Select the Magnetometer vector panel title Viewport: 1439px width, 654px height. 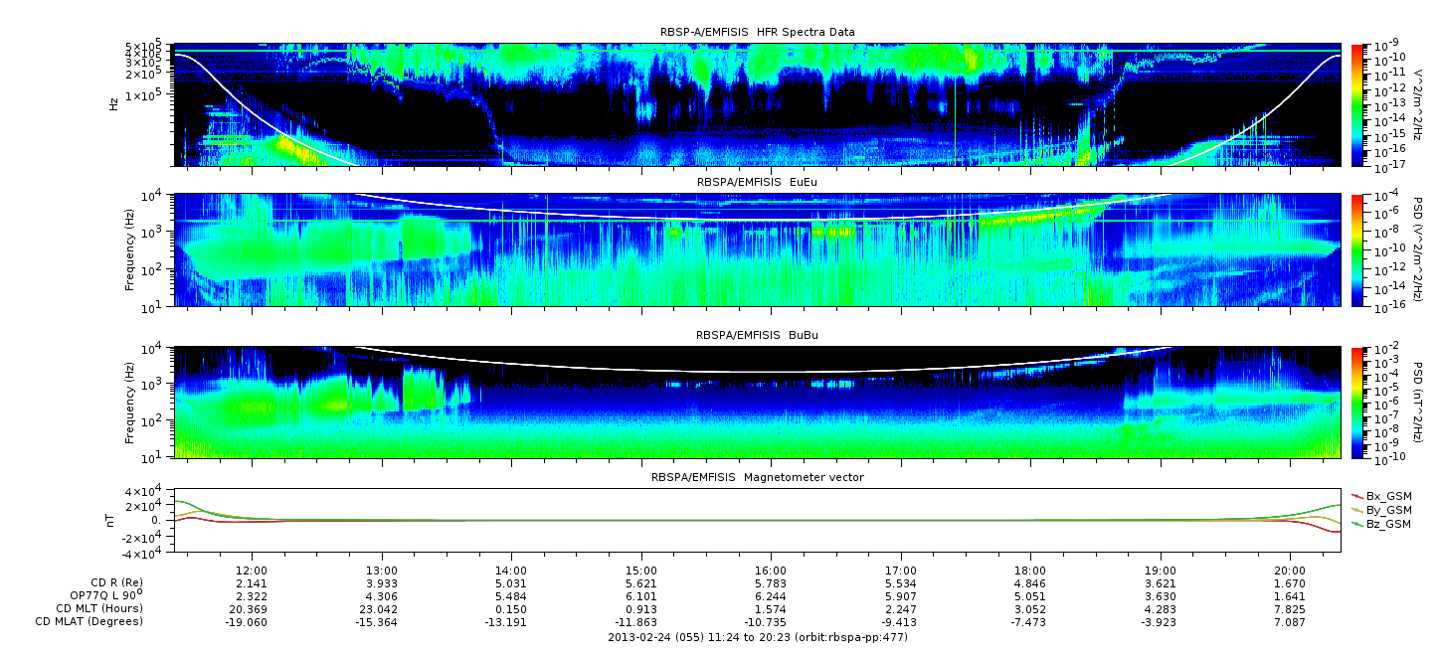tap(757, 477)
